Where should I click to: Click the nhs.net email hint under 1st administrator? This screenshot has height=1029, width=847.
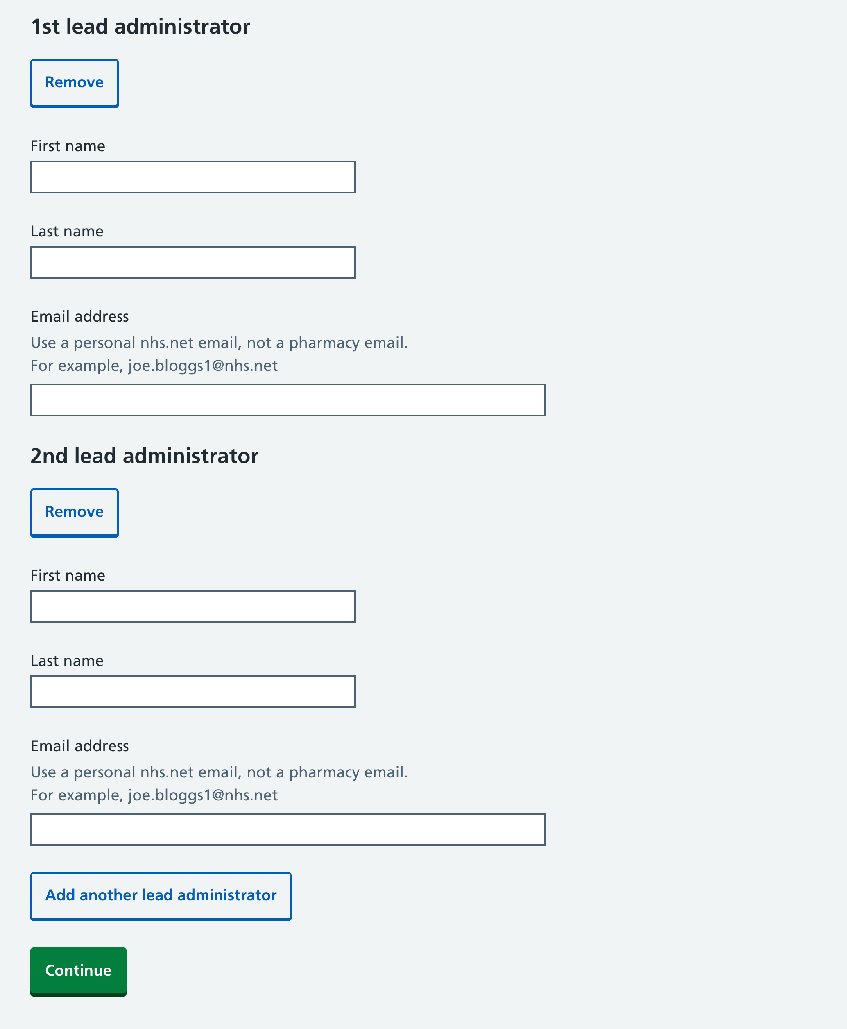click(x=220, y=342)
